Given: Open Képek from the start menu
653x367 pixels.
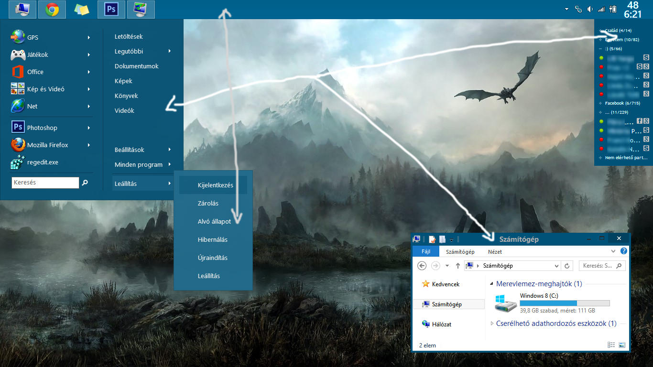Looking at the screenshot, I should (x=123, y=81).
